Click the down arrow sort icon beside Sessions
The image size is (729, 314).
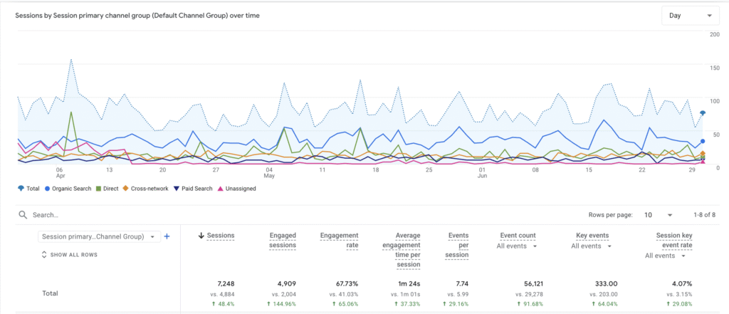(x=201, y=236)
